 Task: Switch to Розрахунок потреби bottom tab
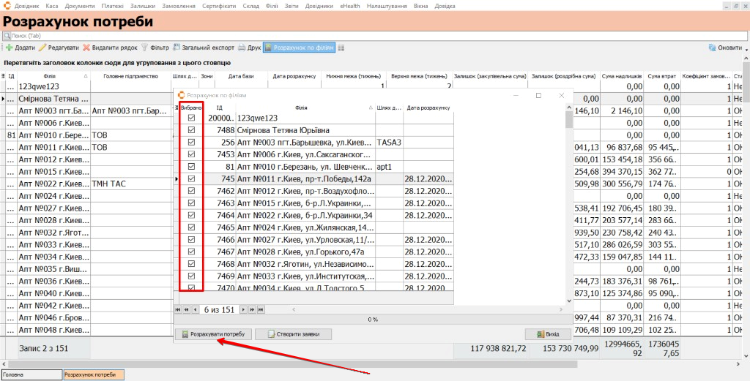pyautogui.click(x=94, y=375)
